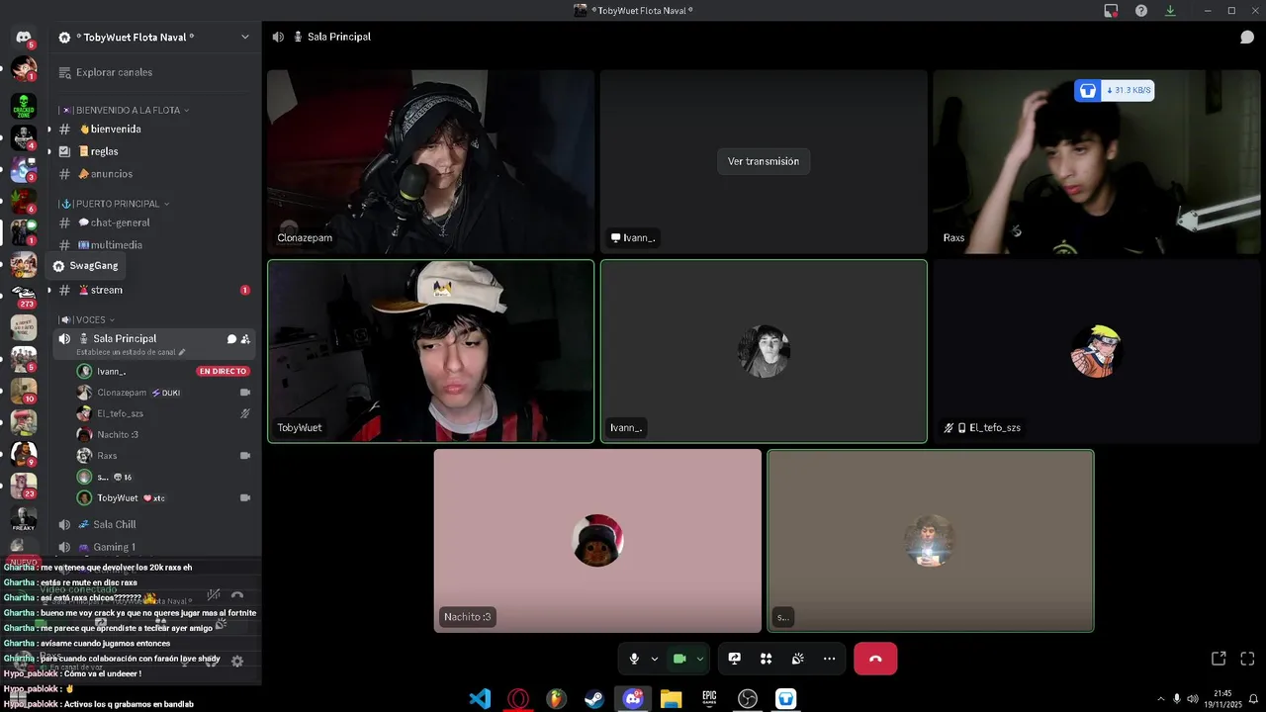1266x712 pixels.
Task: Collapse VOCES category
Action: (87, 319)
